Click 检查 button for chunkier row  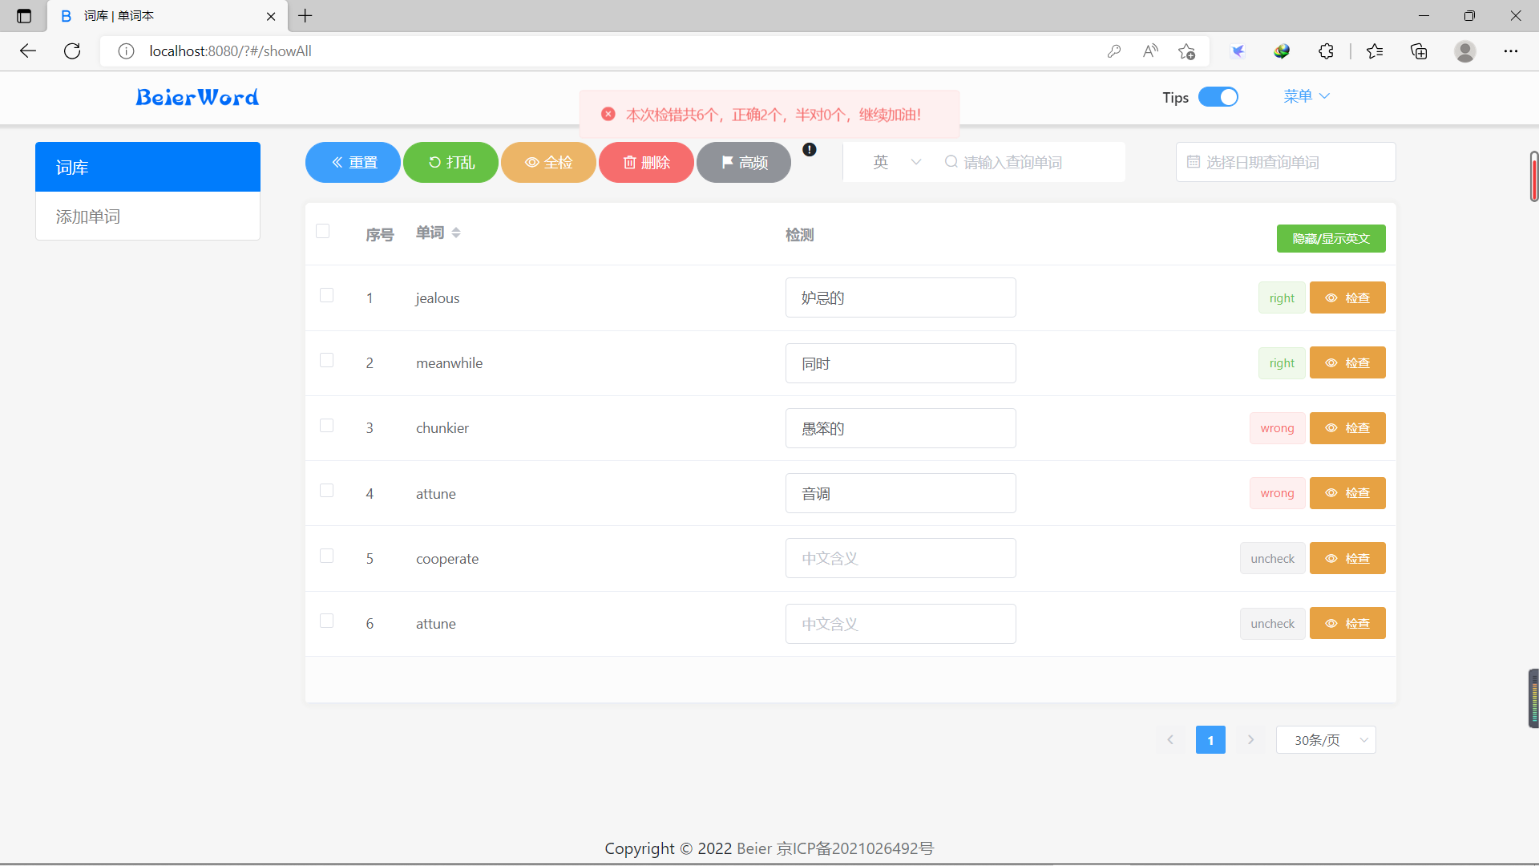click(1347, 428)
